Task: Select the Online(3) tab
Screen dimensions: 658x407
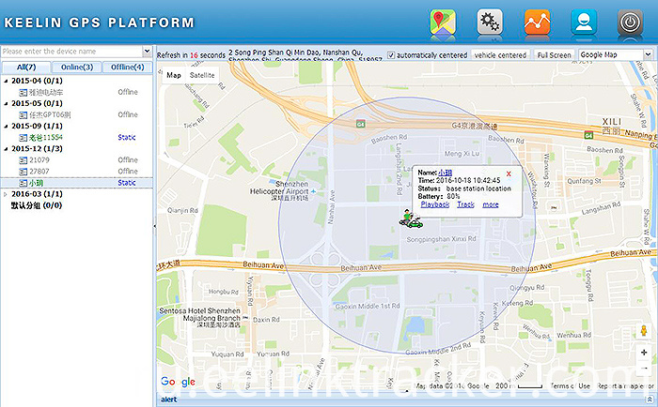Action: [x=77, y=67]
